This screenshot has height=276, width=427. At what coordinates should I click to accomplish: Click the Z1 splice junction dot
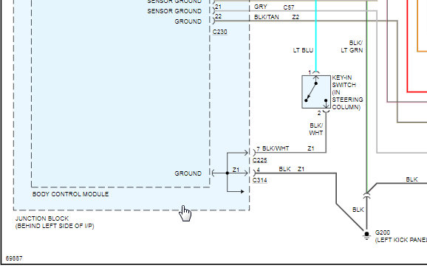pos(227,173)
